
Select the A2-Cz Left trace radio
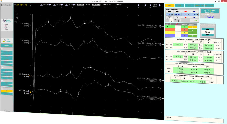30,92
